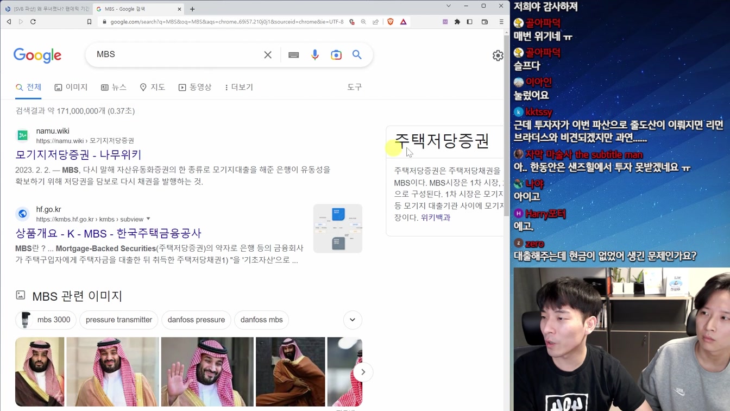Viewport: 730px width, 411px height.
Task: Switch to the 지도 tab
Action: point(153,87)
